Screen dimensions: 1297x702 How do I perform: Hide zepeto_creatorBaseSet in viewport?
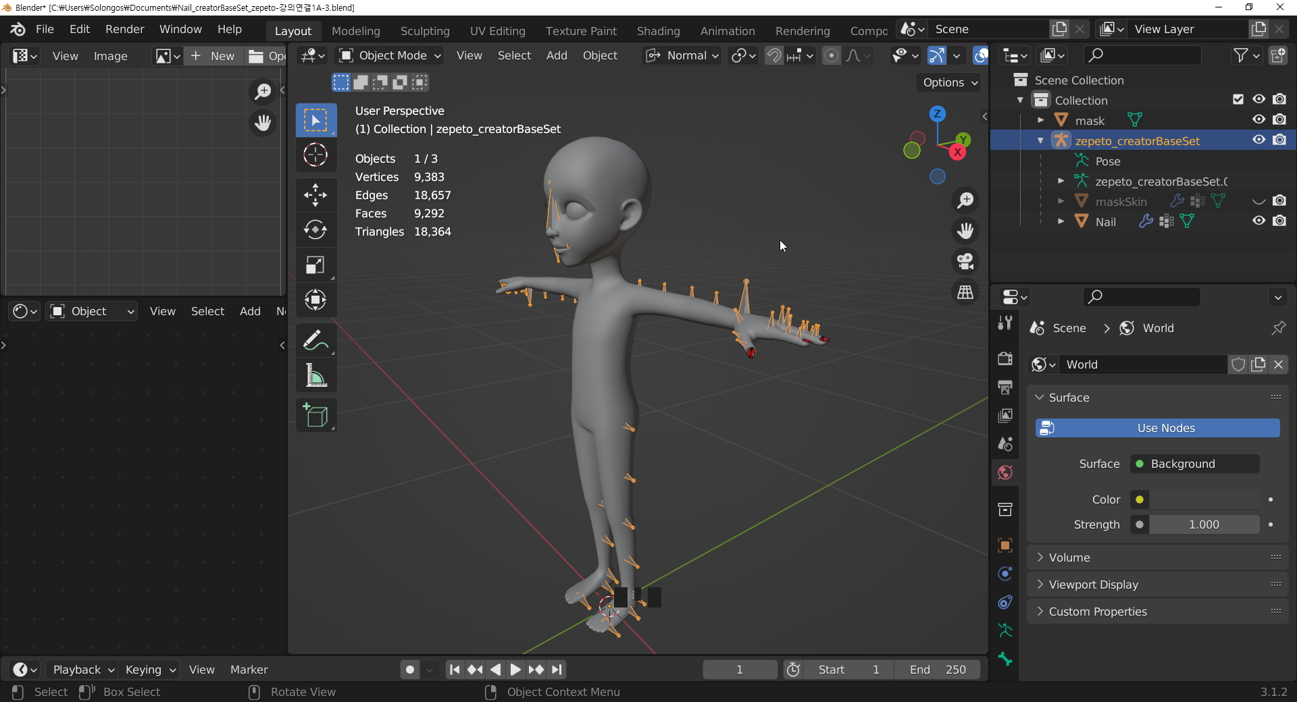tap(1258, 140)
